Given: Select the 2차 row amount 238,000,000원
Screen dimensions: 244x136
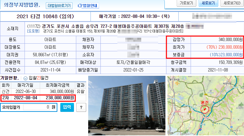Looking at the screenshot, I should [60, 98].
